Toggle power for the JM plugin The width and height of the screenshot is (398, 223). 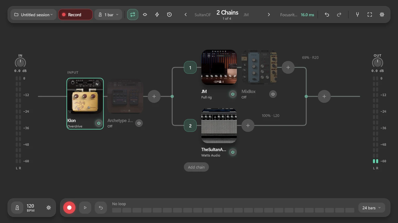(x=233, y=94)
